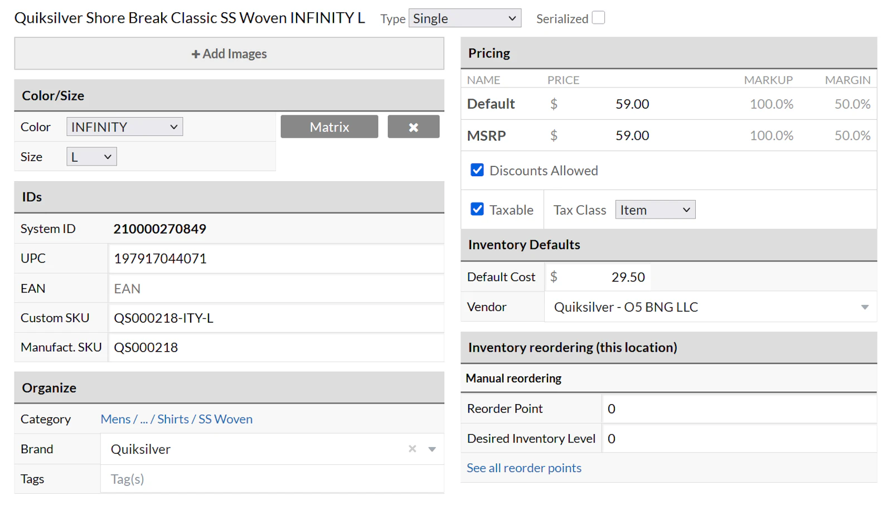Click the Vendor value Quiksilver - O5 BNG LLC
This screenshot has width=892, height=510.
click(626, 307)
